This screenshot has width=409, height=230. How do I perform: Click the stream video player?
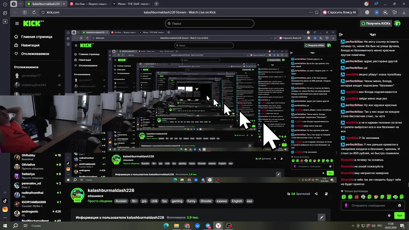pyautogui.click(x=200, y=106)
